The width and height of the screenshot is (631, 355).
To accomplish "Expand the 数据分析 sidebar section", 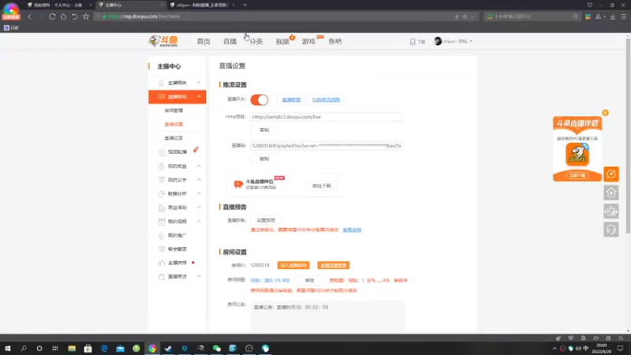I will pyautogui.click(x=199, y=193).
